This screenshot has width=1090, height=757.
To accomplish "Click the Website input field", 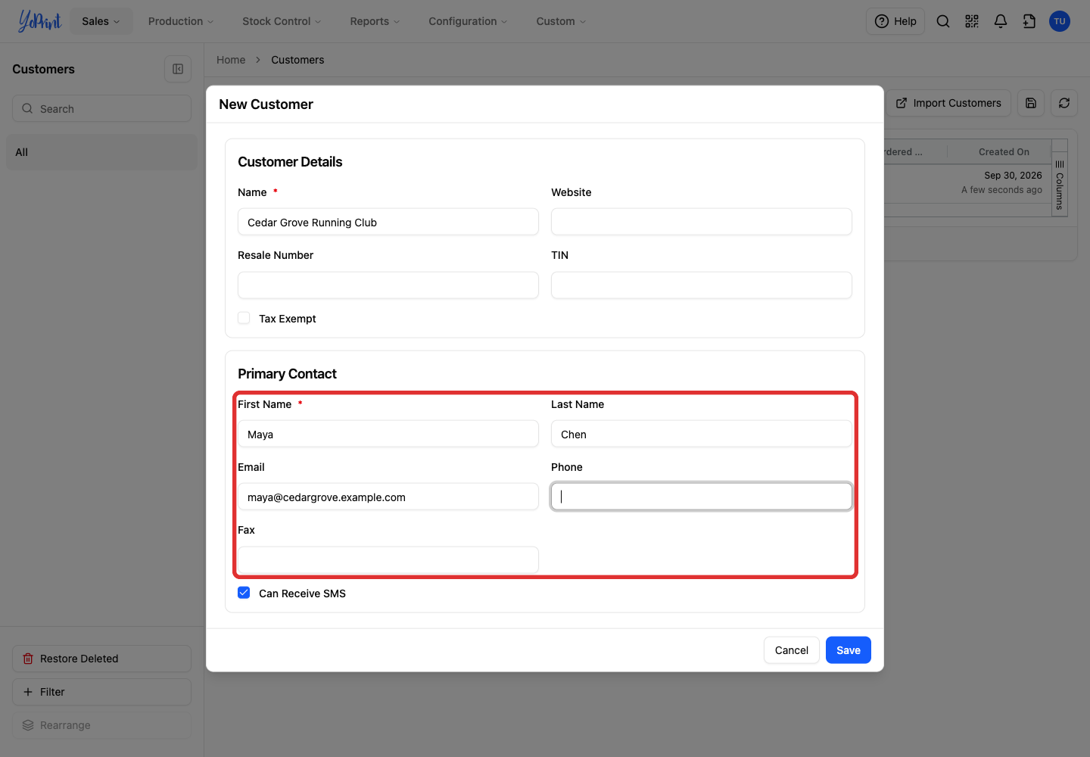I will click(702, 222).
